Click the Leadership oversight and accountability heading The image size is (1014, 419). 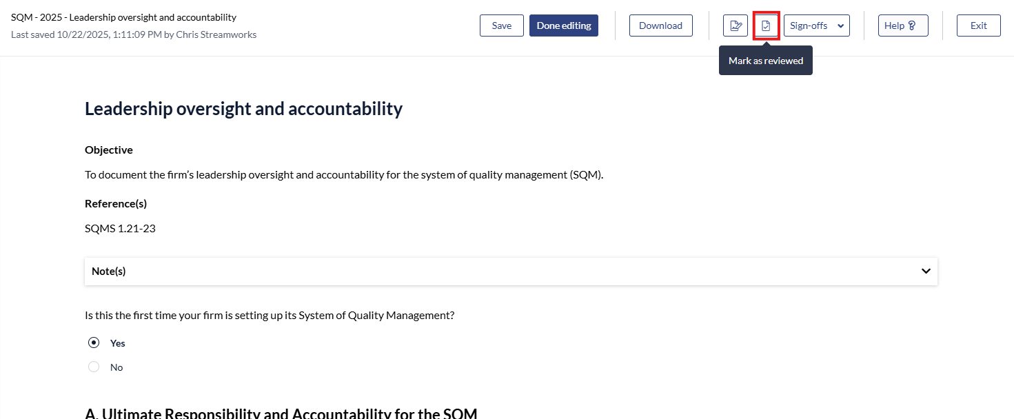coord(243,109)
